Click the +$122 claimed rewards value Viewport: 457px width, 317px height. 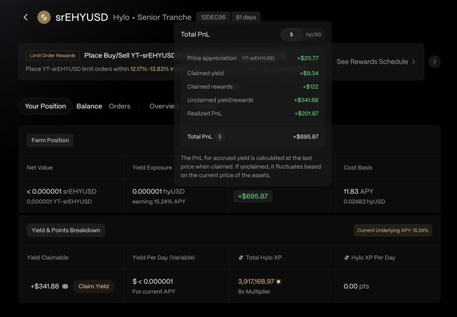tap(310, 87)
